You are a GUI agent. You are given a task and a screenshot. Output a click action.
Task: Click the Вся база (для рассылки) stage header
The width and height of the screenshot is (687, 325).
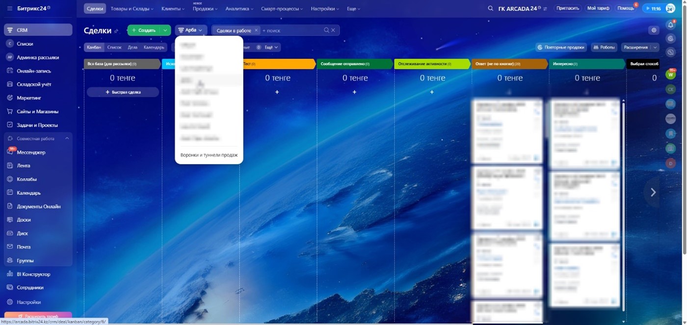coord(122,64)
